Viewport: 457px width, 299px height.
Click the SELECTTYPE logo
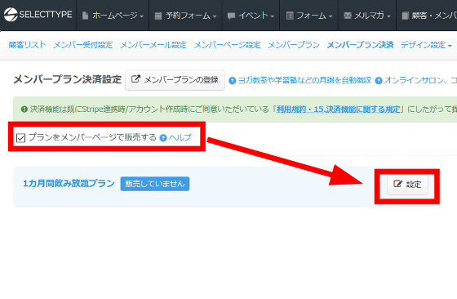(38, 15)
